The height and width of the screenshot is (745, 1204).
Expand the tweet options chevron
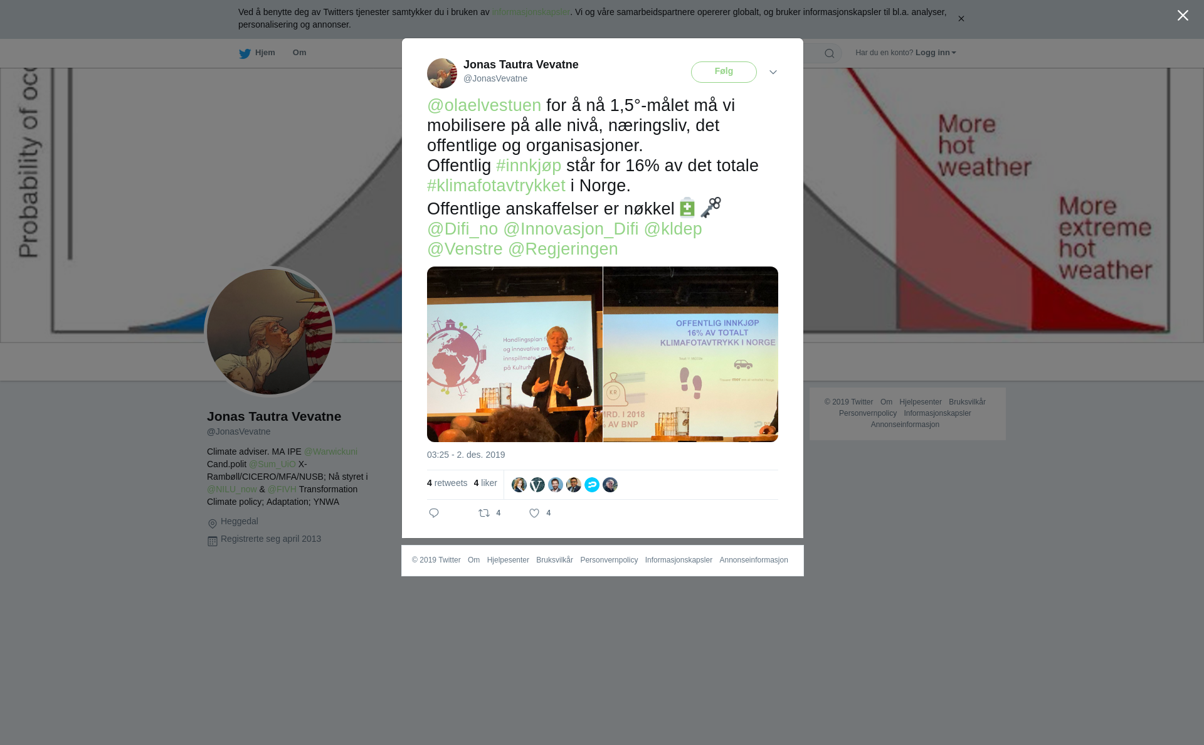click(773, 72)
